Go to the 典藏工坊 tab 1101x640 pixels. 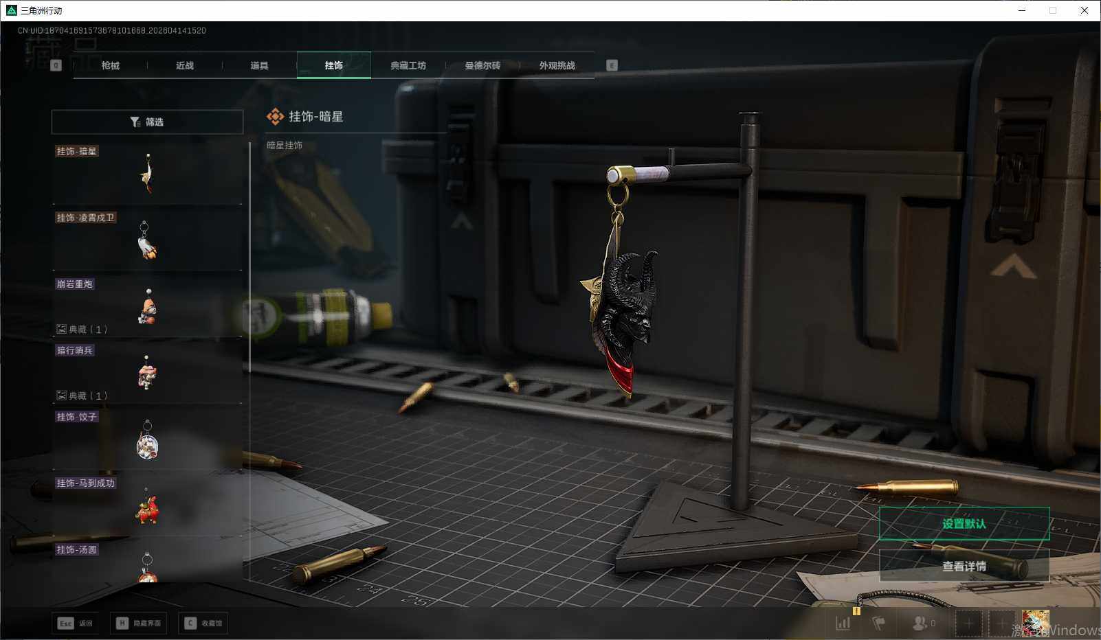(x=408, y=65)
